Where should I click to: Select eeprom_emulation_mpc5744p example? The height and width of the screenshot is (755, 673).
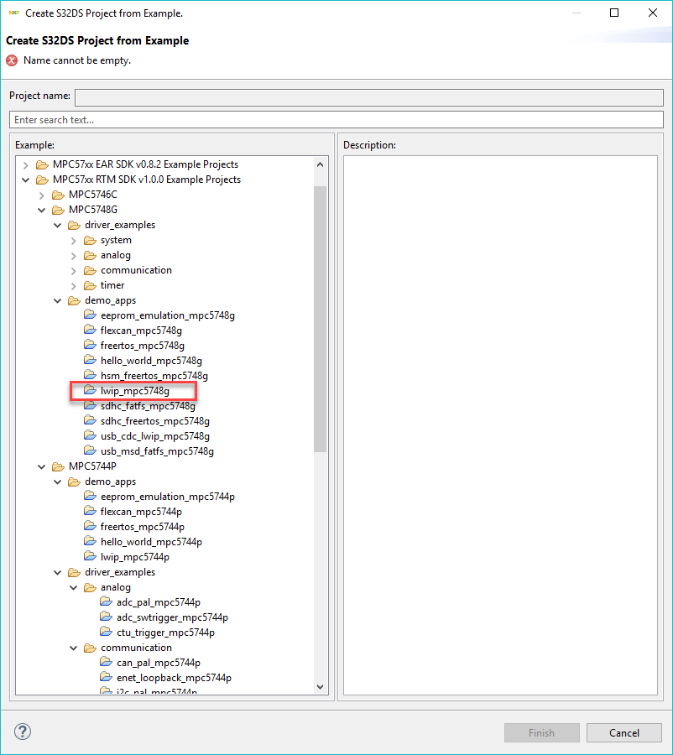tap(168, 497)
